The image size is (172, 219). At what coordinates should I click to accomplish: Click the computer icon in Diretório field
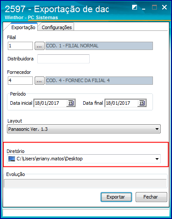point(12,159)
